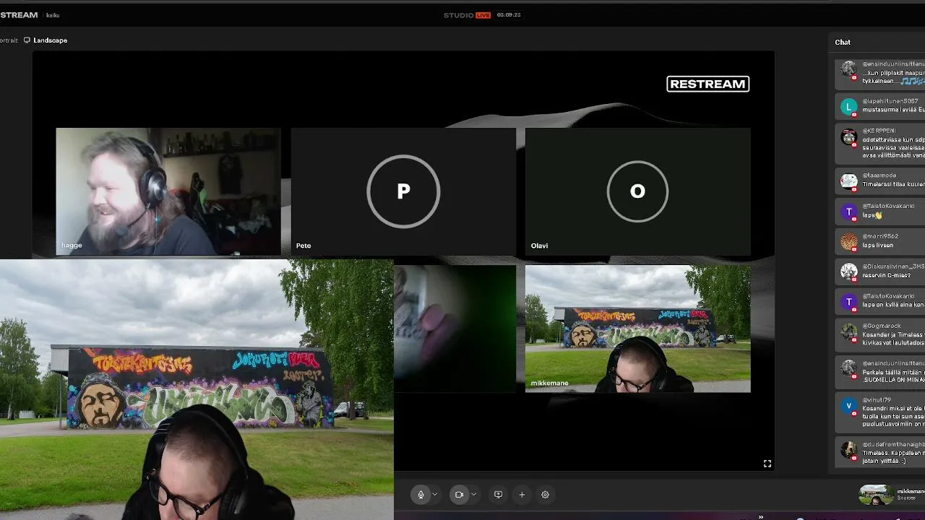Image resolution: width=925 pixels, height=520 pixels.
Task: Select the blurred green camera tile
Action: [455, 329]
